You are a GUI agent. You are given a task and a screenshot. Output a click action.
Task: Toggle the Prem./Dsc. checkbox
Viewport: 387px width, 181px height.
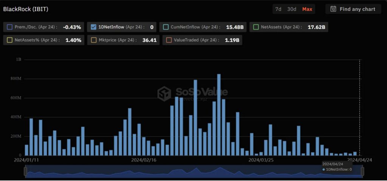[9, 27]
